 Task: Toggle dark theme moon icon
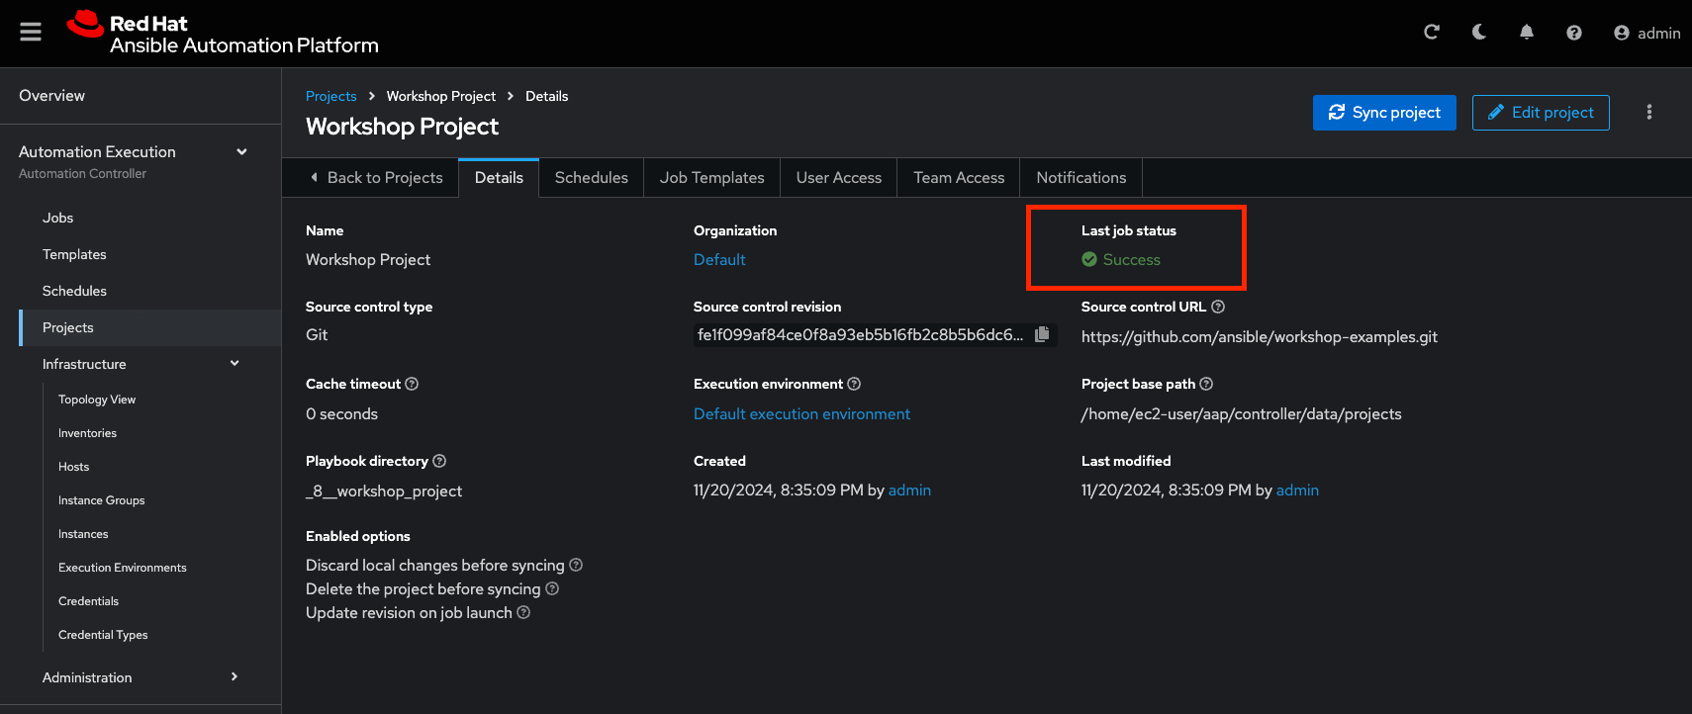pos(1478,33)
